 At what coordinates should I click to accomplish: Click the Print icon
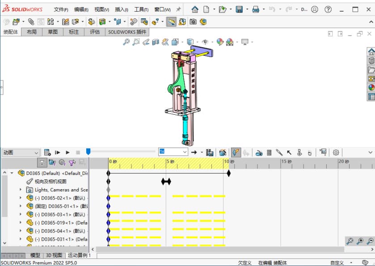pyautogui.click(x=256, y=9)
